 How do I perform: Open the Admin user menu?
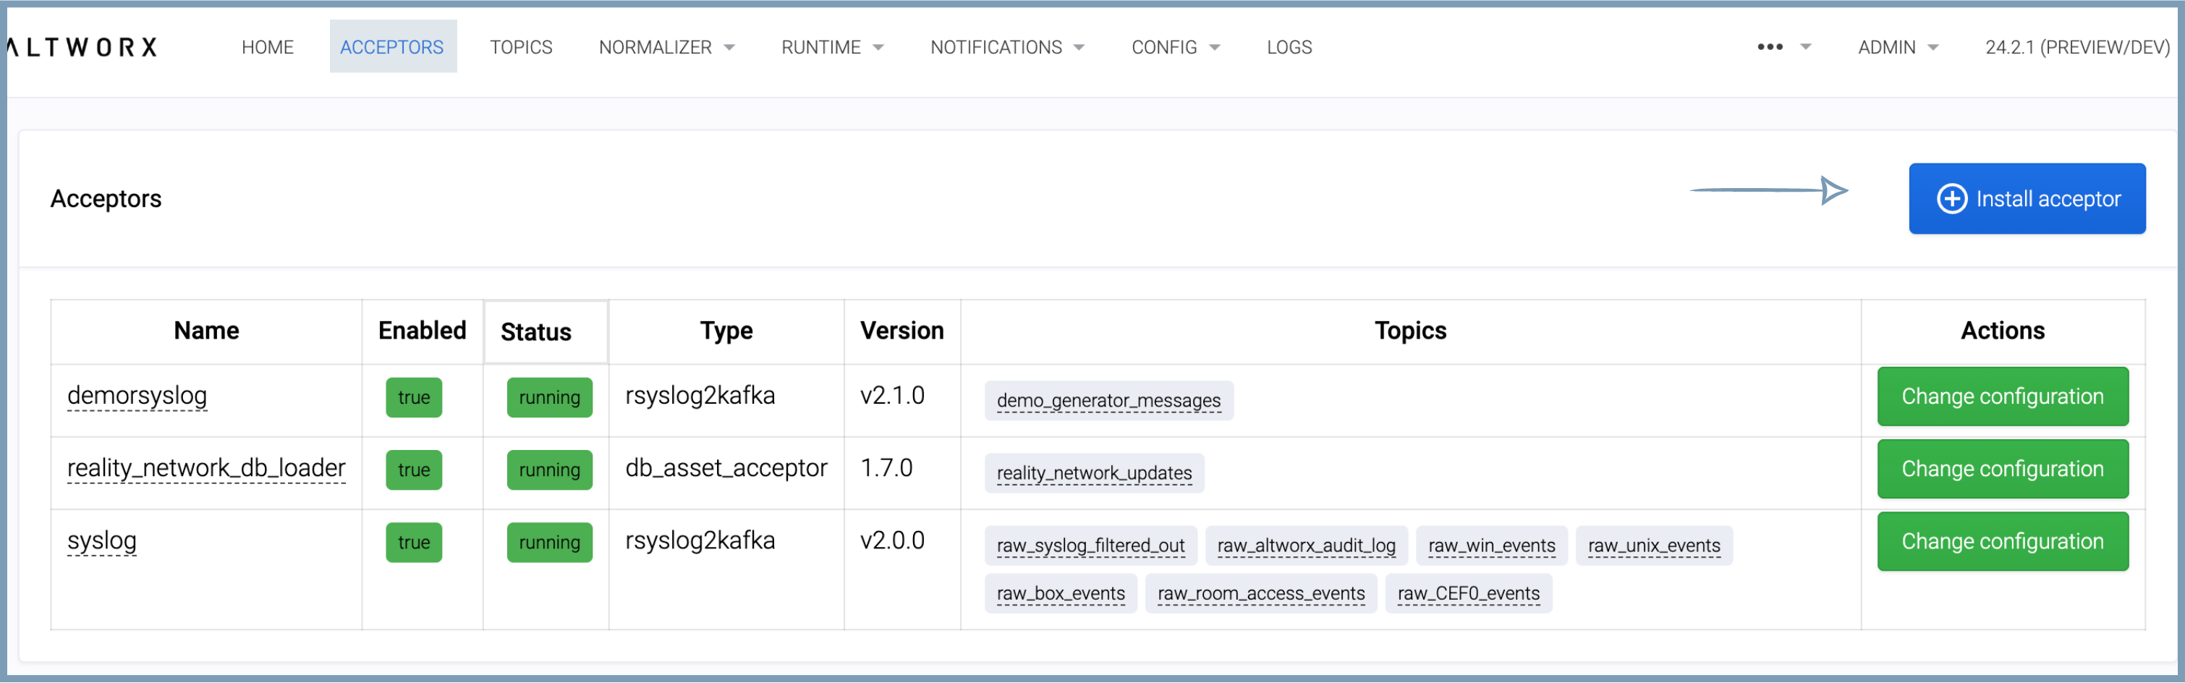1896,48
